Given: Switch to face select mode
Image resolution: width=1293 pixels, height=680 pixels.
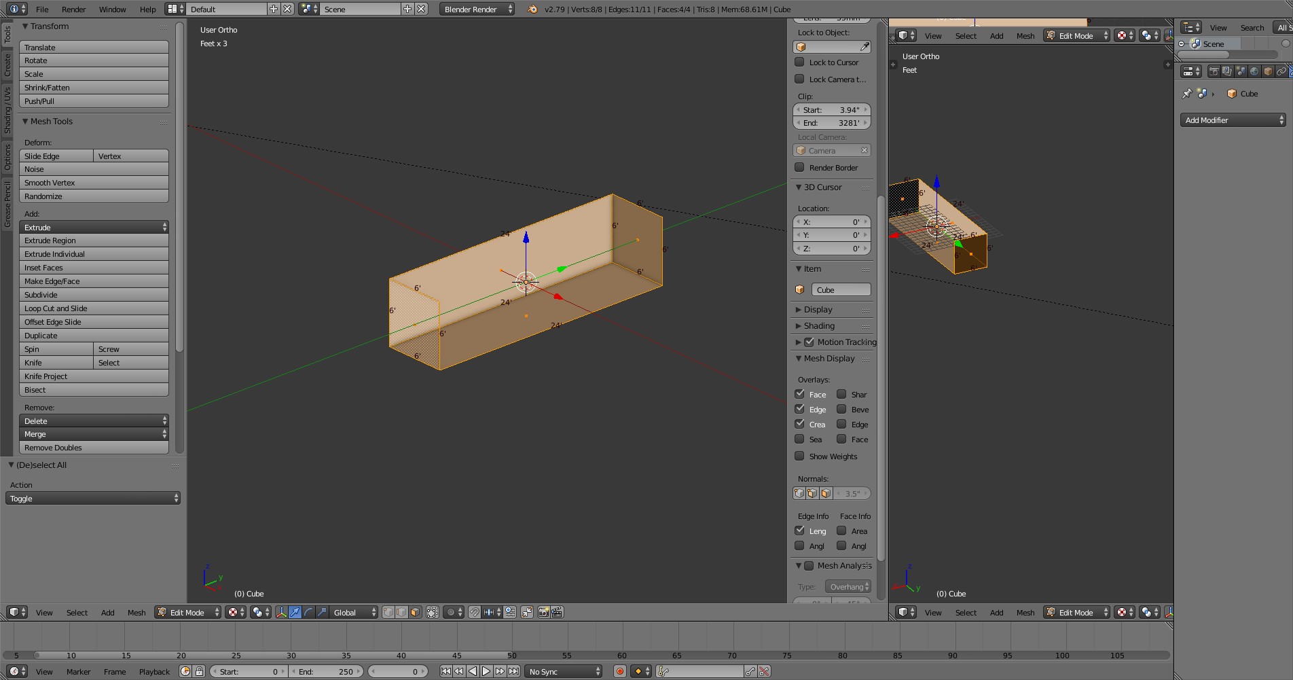Looking at the screenshot, I should pyautogui.click(x=415, y=612).
